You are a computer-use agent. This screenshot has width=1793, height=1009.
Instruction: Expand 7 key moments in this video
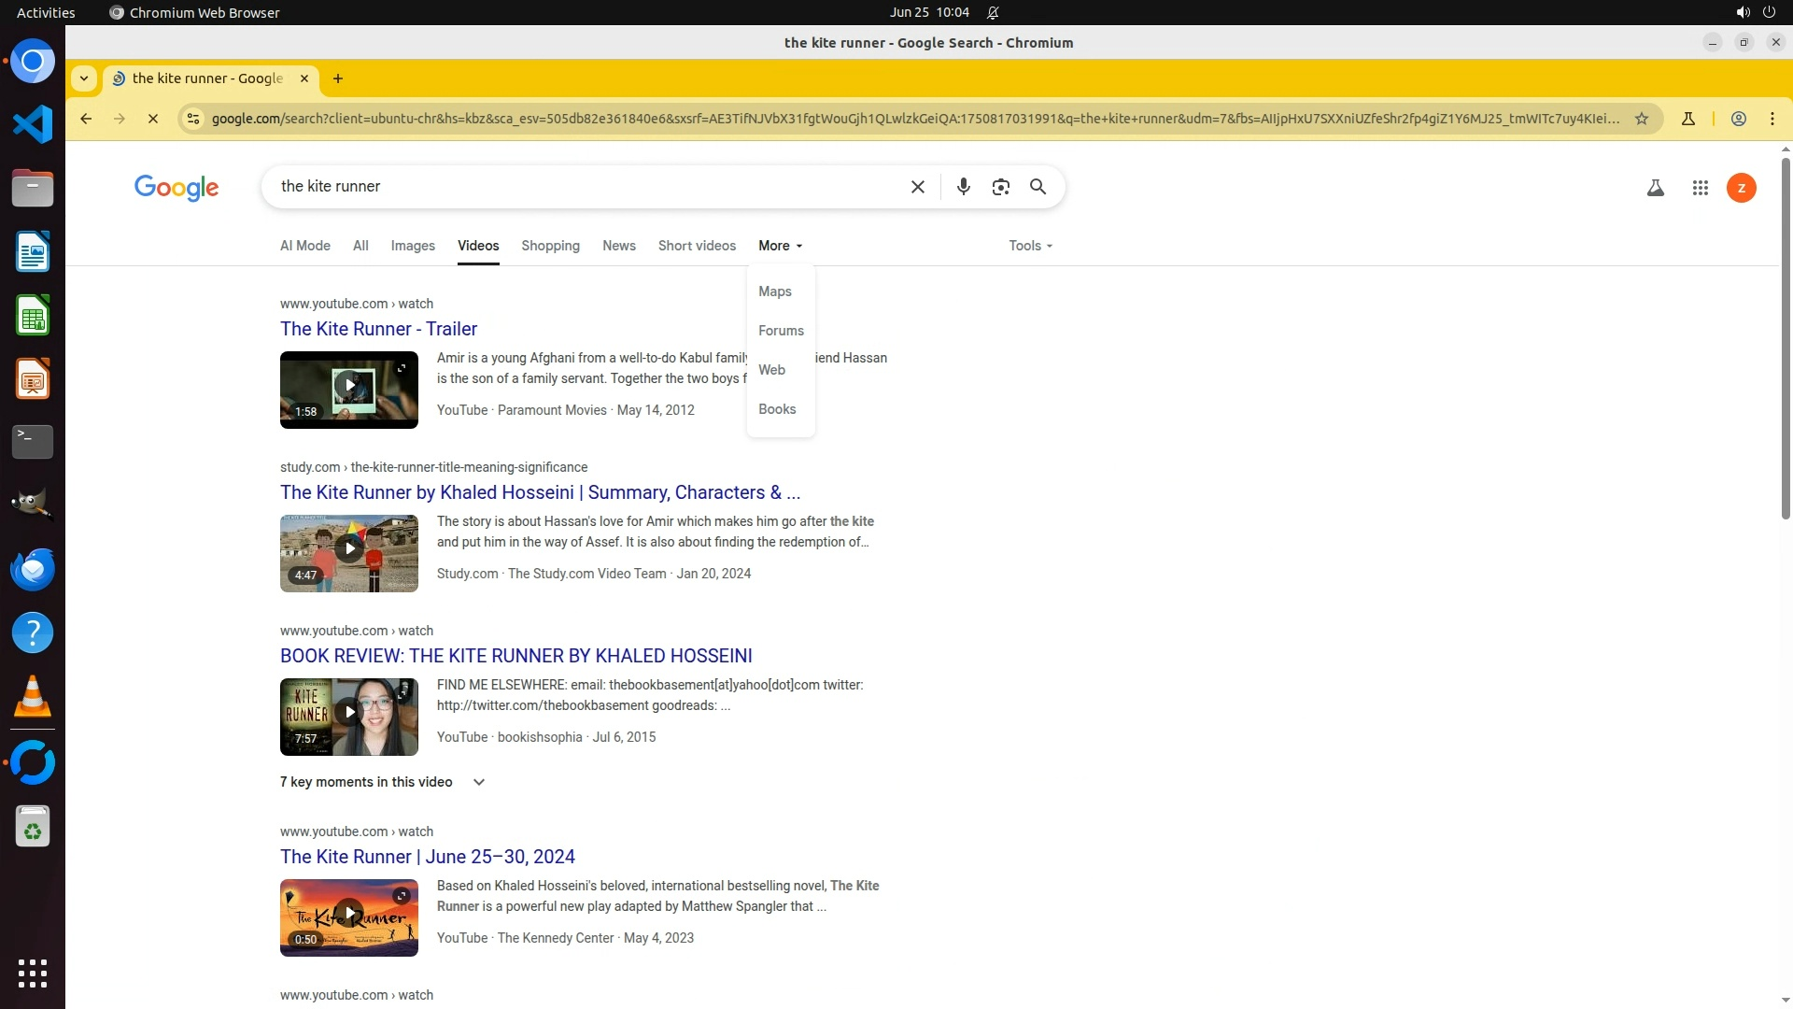point(383,782)
